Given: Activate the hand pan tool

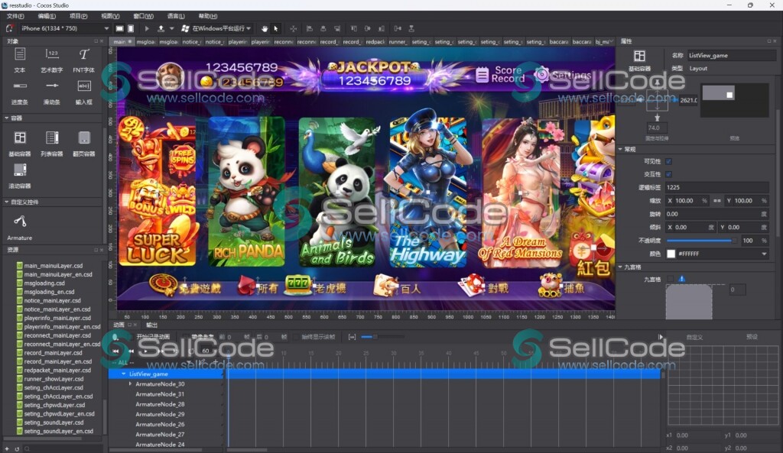Looking at the screenshot, I should coord(264,28).
